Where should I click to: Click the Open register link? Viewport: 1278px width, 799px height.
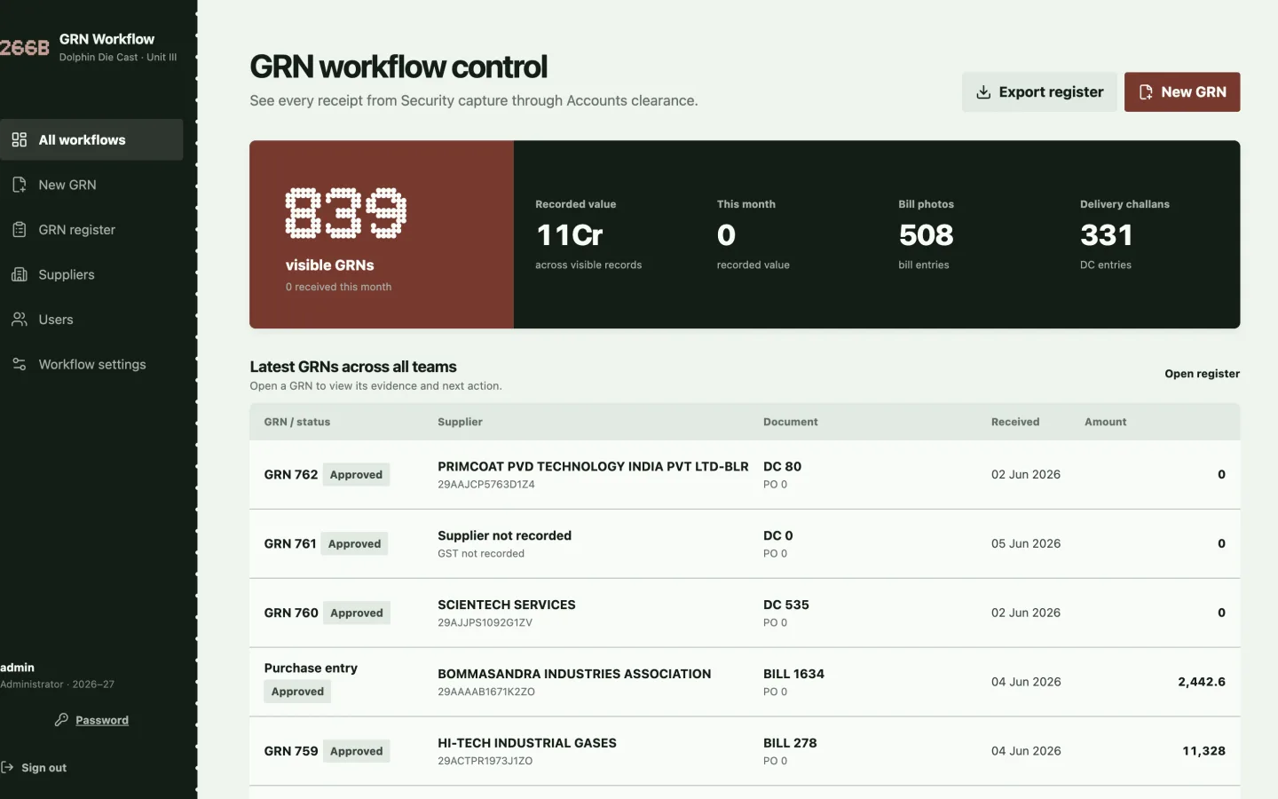pos(1202,374)
